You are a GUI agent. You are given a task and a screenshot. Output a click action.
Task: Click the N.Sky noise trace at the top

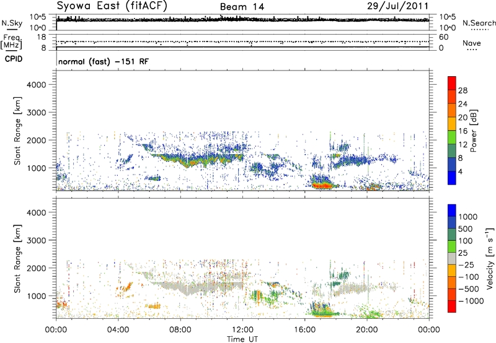[x=242, y=20]
